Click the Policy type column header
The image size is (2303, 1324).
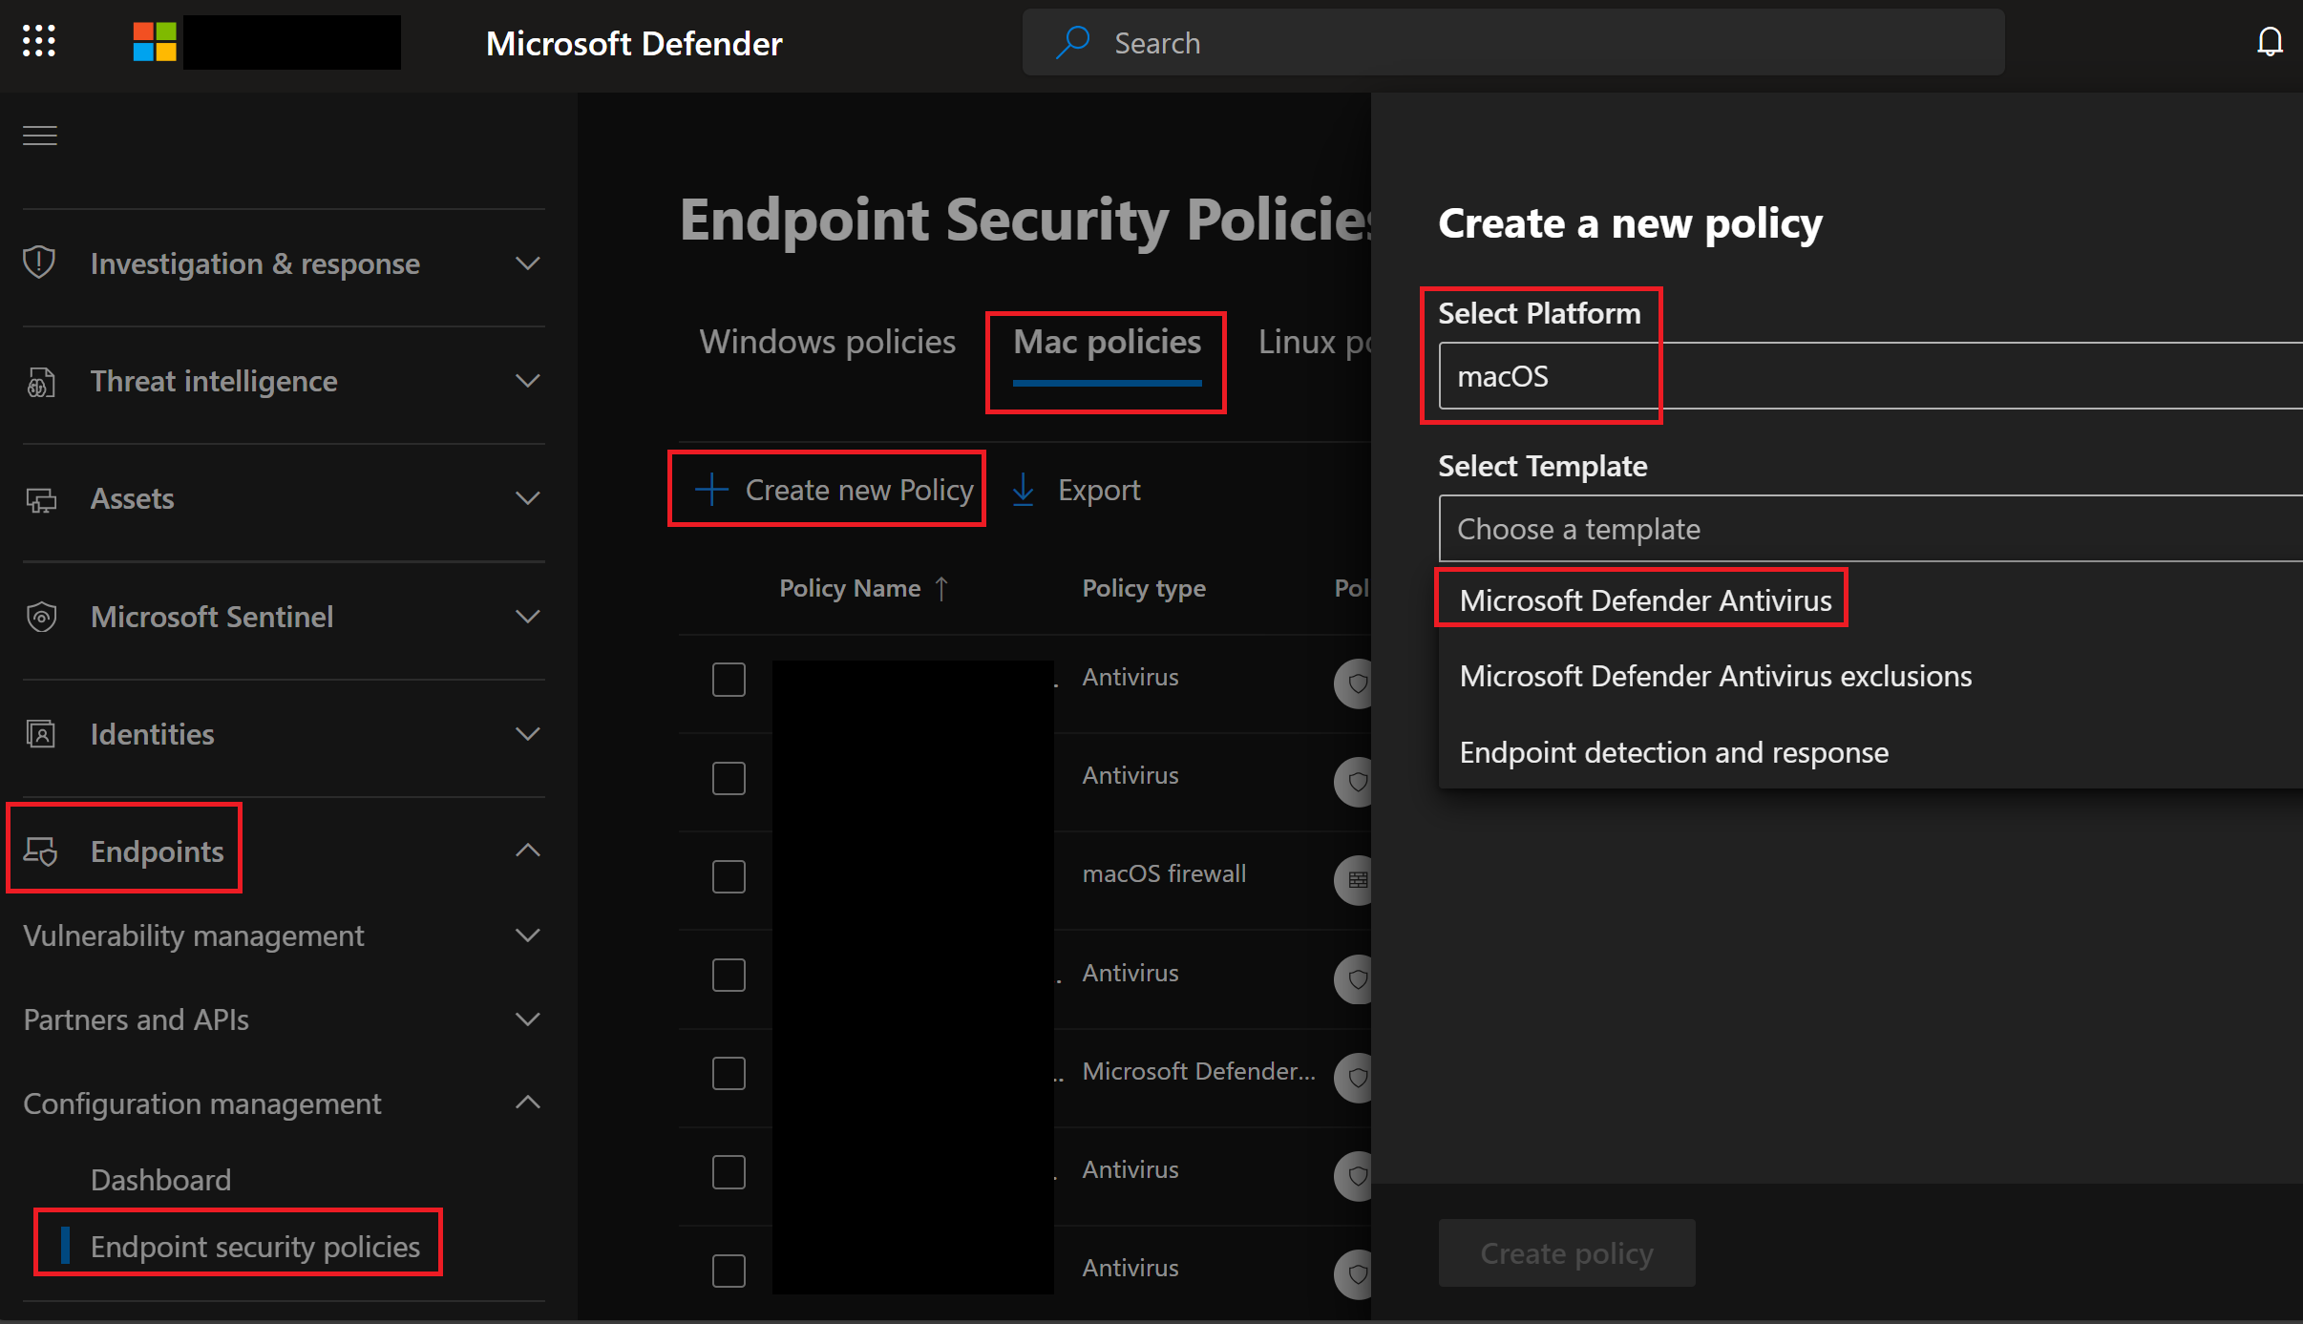pyautogui.click(x=1144, y=588)
